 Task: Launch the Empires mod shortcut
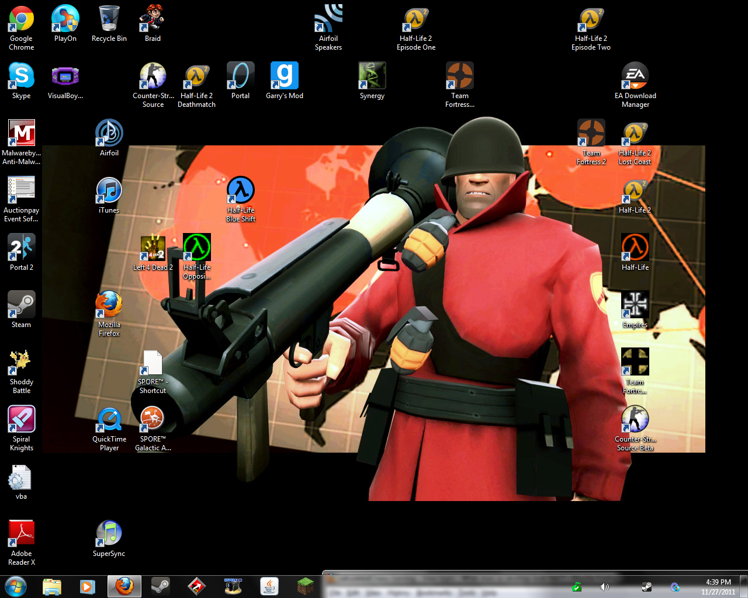[635, 305]
